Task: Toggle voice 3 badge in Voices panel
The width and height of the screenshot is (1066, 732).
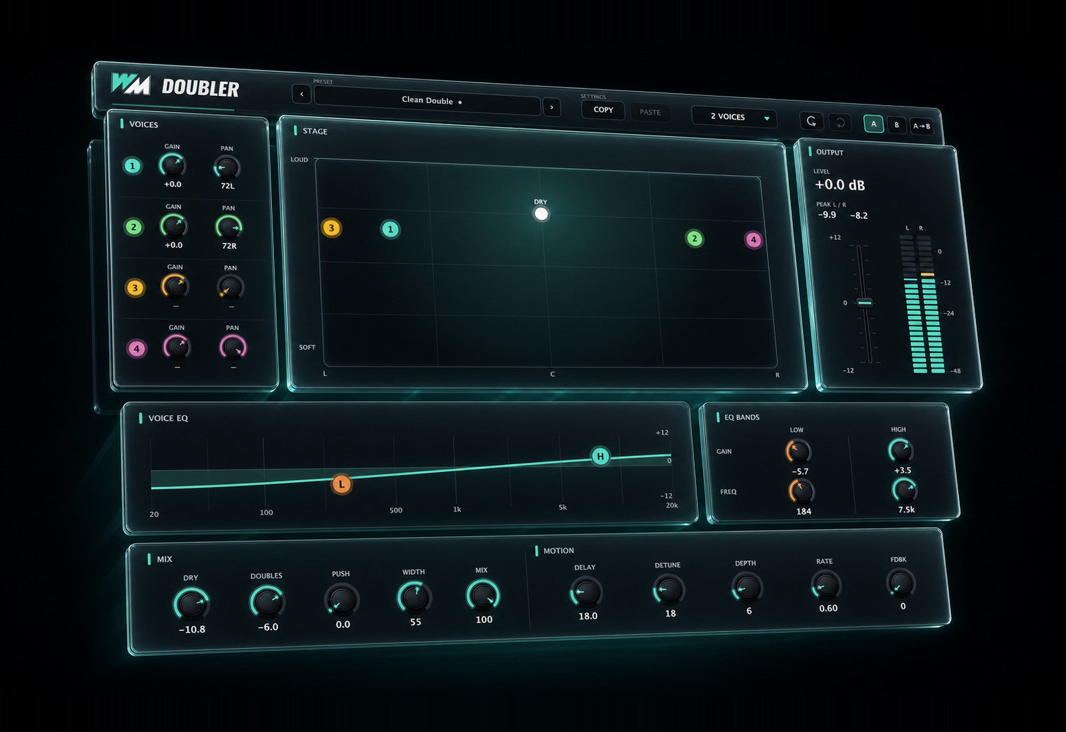Action: coord(135,288)
